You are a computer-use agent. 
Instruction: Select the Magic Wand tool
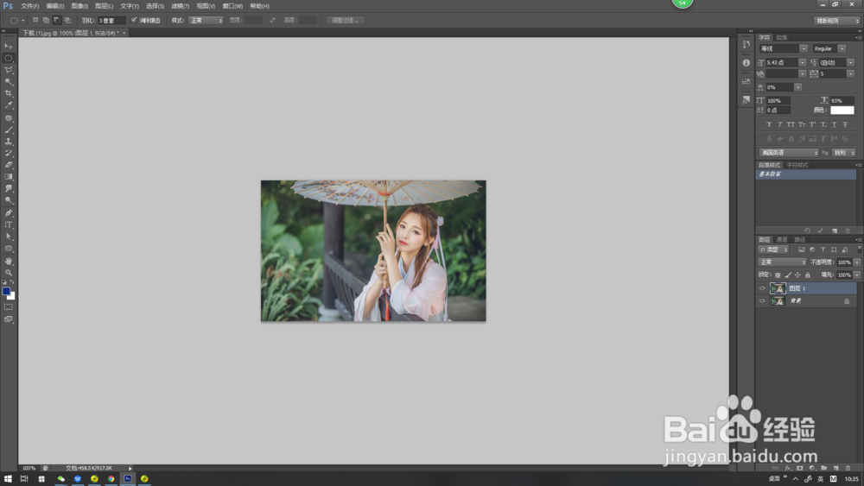coord(9,81)
